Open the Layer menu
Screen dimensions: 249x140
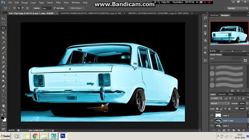[x=33, y=3]
